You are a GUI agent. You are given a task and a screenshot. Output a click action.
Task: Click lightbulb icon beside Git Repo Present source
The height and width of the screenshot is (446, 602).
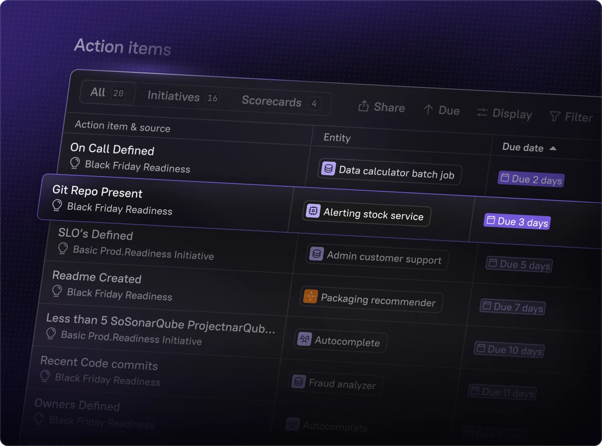point(57,205)
